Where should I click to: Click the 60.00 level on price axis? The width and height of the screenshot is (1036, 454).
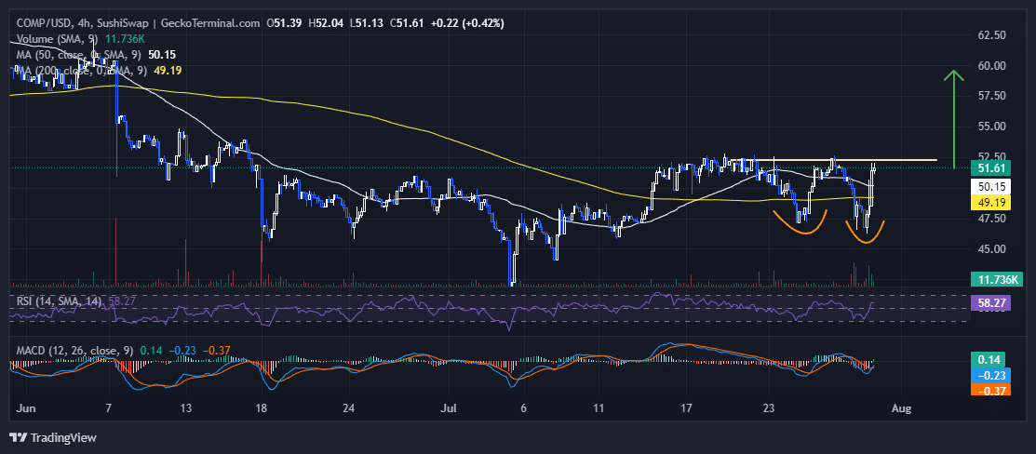click(992, 65)
